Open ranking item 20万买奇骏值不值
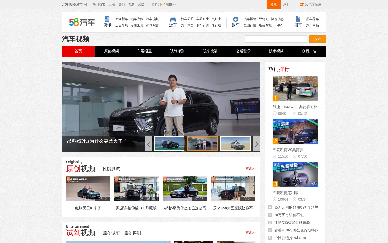Image resolution: width=388 pixels, height=243 pixels. [289, 215]
